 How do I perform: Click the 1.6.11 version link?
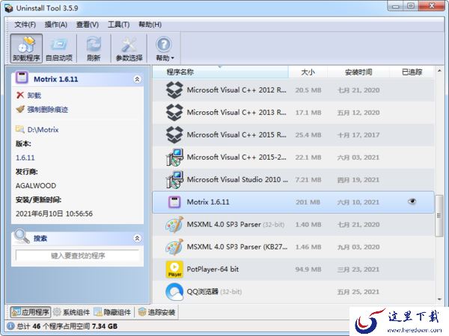25,158
